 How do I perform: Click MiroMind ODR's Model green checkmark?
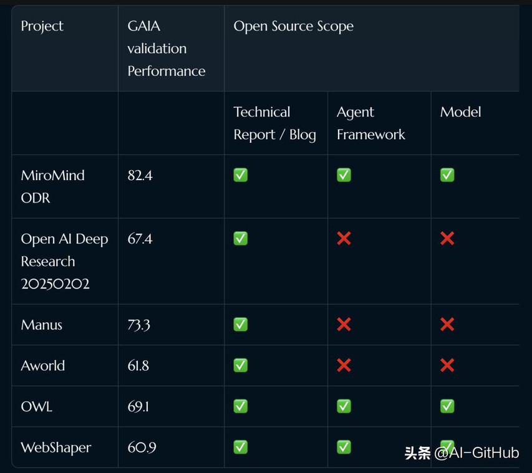point(447,175)
